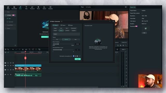Click the grid layout icon in the timeline toolbar
The height and width of the screenshot is (93, 166).
point(5,49)
